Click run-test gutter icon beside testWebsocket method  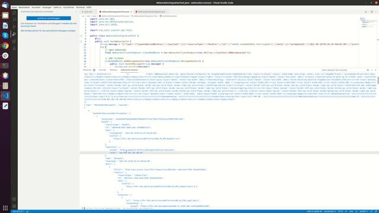coord(81,41)
